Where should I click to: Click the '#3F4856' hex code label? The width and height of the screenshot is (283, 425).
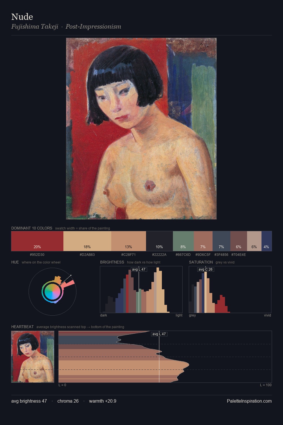[x=221, y=254]
